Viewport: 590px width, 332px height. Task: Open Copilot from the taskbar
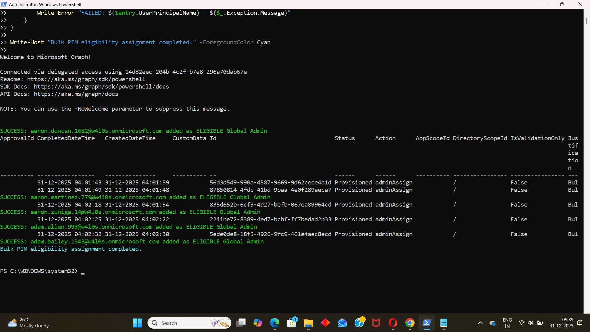pyautogui.click(x=258, y=323)
